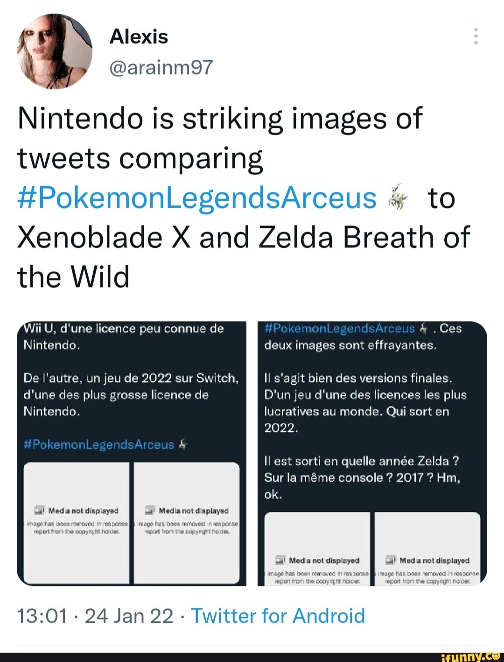The image size is (504, 662).
Task: Click the hashtag atop the right attached screenshot
Action: [339, 329]
